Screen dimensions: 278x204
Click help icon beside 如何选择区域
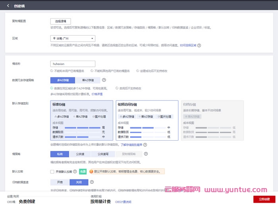click(x=199, y=46)
